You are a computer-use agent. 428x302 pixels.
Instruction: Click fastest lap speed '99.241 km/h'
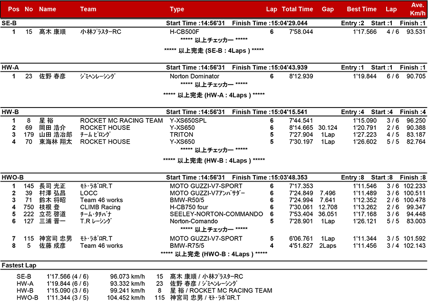coord(127,291)
